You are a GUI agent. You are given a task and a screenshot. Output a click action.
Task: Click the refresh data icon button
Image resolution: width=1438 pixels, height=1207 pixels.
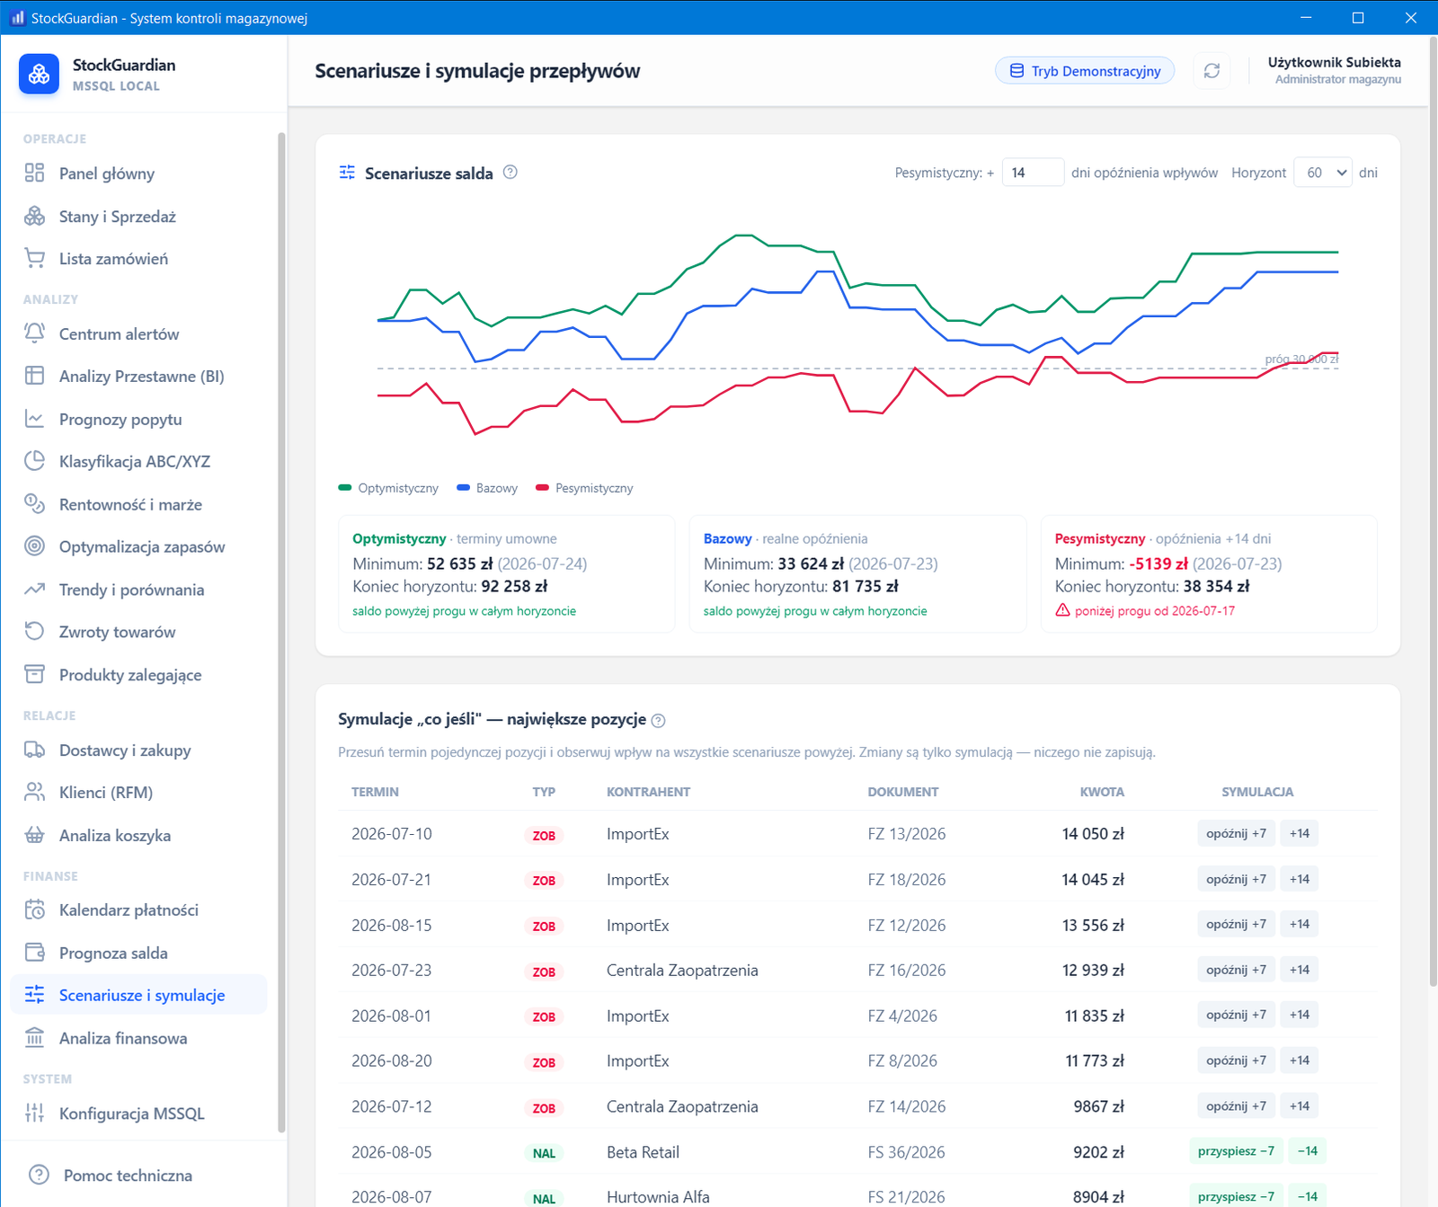pyautogui.click(x=1212, y=71)
